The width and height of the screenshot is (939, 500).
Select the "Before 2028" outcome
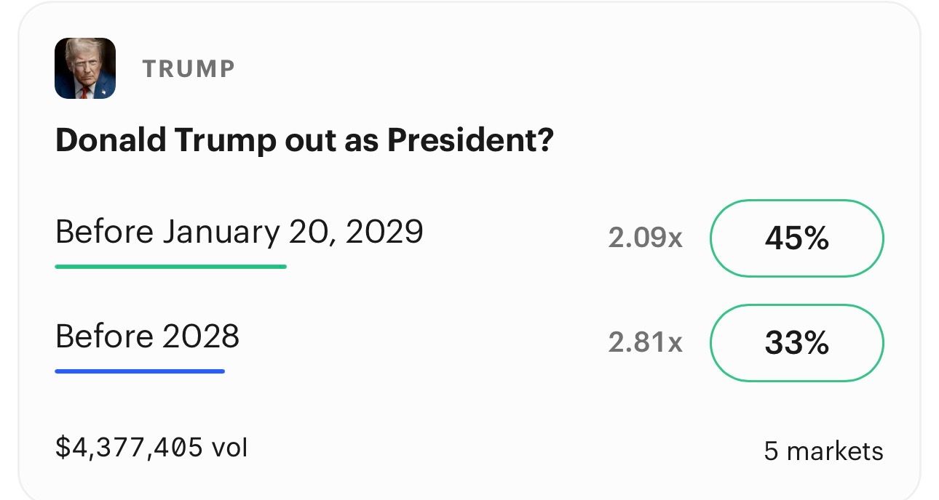click(147, 336)
